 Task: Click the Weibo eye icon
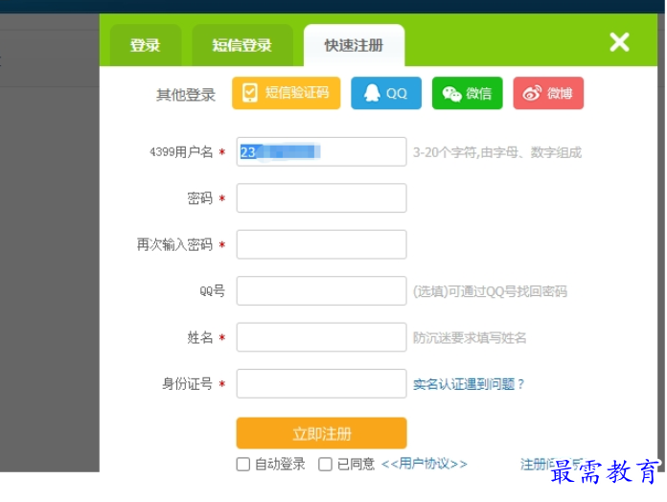[532, 93]
